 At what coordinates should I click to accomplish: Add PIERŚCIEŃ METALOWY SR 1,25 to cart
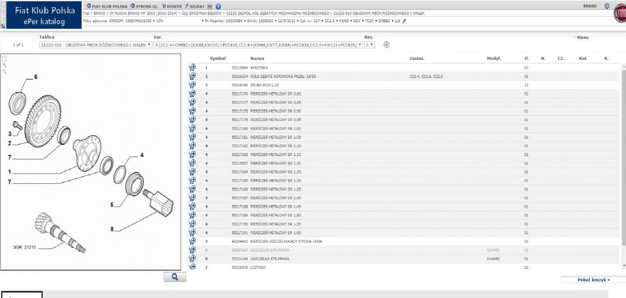coord(192,171)
